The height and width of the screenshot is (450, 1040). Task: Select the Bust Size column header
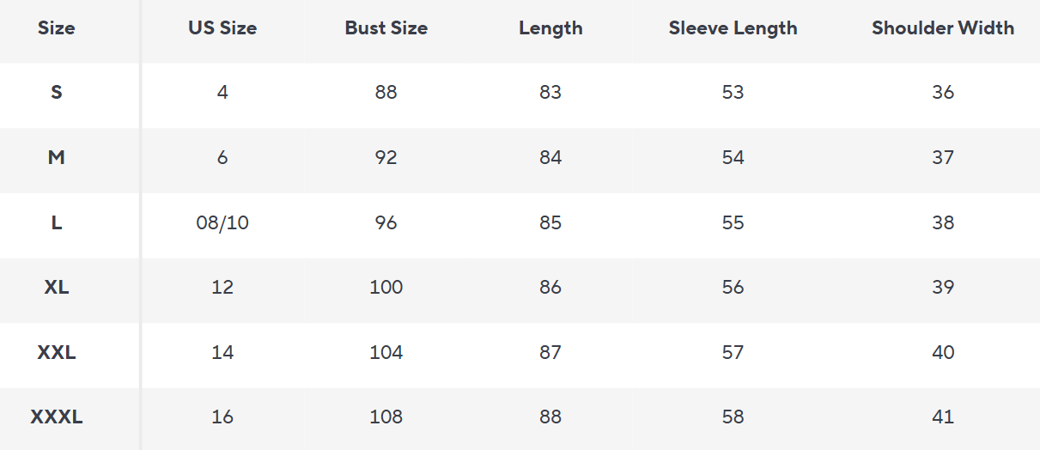386,28
